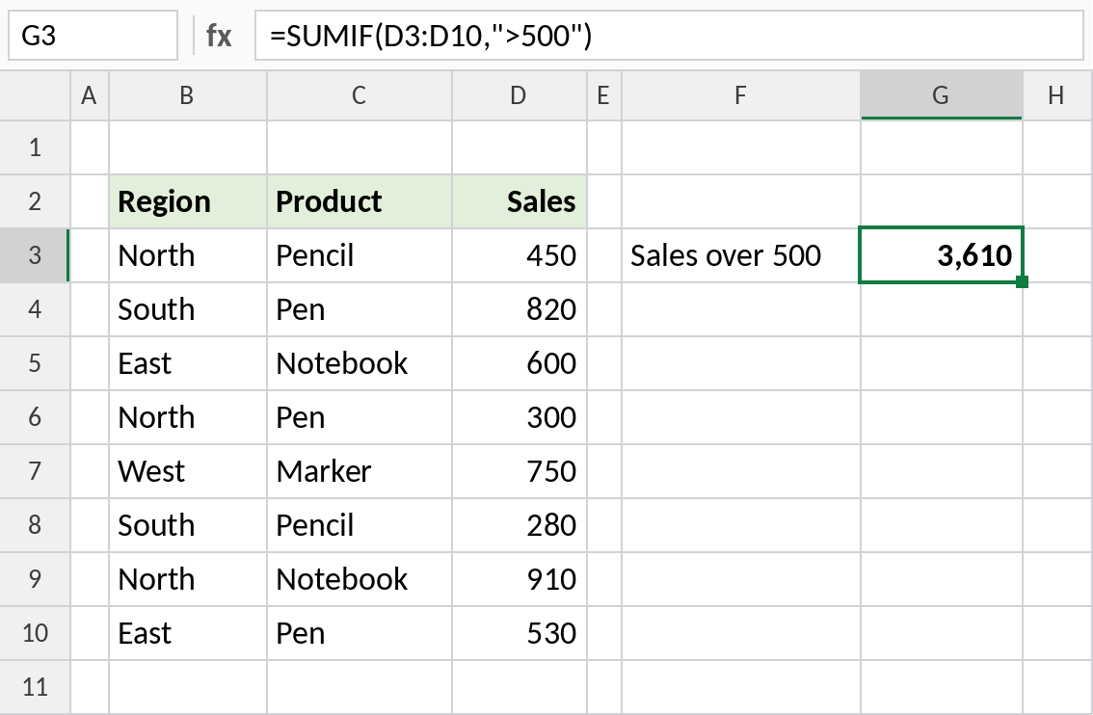This screenshot has height=715, width=1093.
Task: Click North in row 6
Action: point(188,417)
